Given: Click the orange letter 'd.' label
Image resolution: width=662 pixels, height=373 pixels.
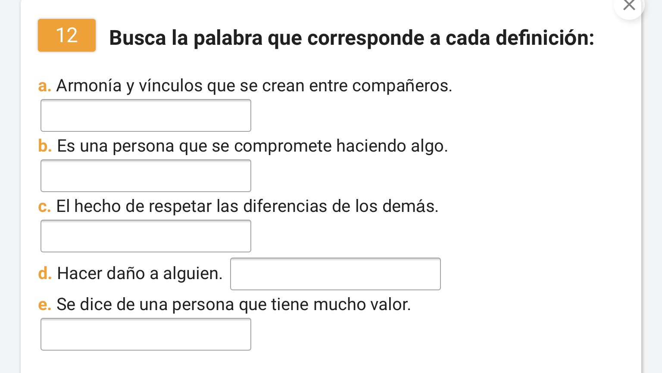Looking at the screenshot, I should point(45,274).
